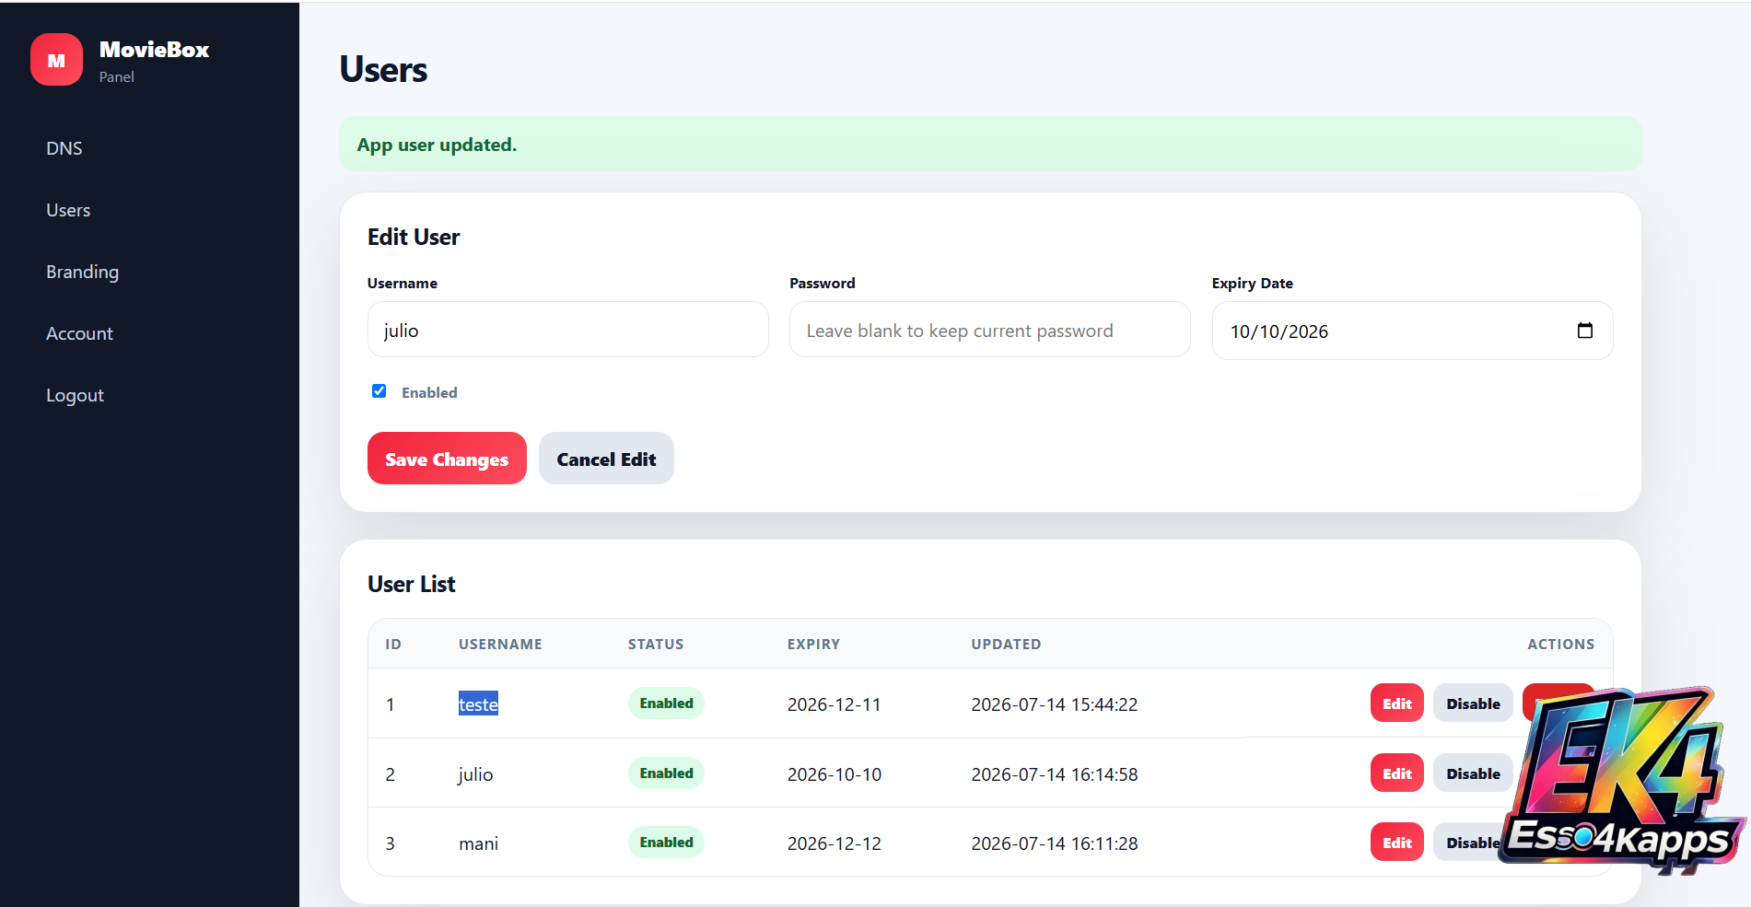The image size is (1751, 907).
Task: Click the Password input field
Action: (989, 330)
